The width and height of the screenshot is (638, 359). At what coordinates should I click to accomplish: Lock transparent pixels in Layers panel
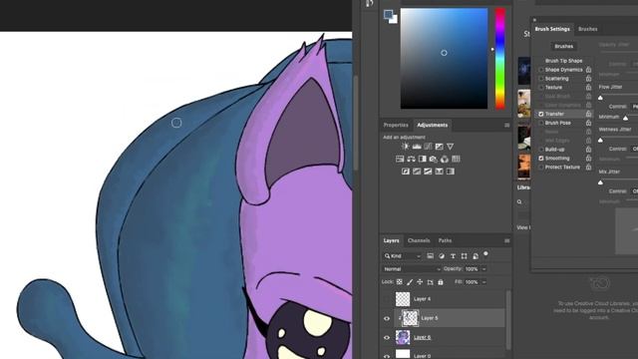(400, 282)
